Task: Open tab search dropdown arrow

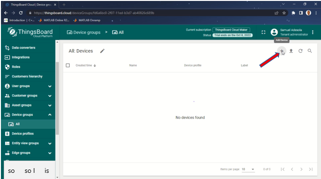Action: click(x=284, y=4)
